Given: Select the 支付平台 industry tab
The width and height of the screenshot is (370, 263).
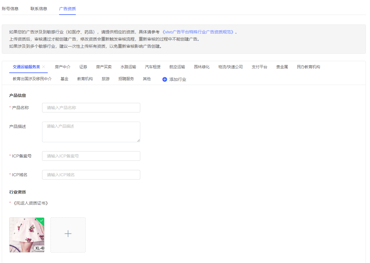Looking at the screenshot, I should pos(259,67).
